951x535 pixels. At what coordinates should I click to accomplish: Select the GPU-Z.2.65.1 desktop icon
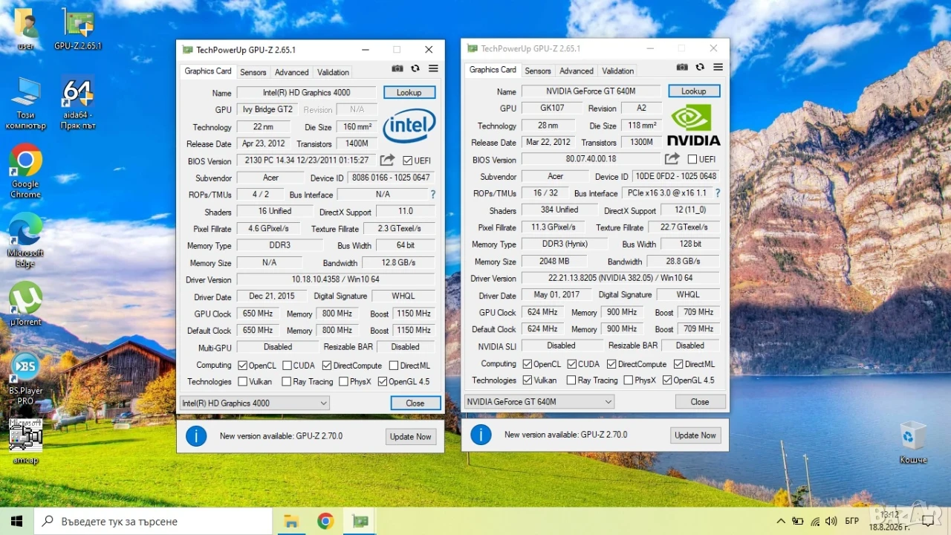coord(78,29)
